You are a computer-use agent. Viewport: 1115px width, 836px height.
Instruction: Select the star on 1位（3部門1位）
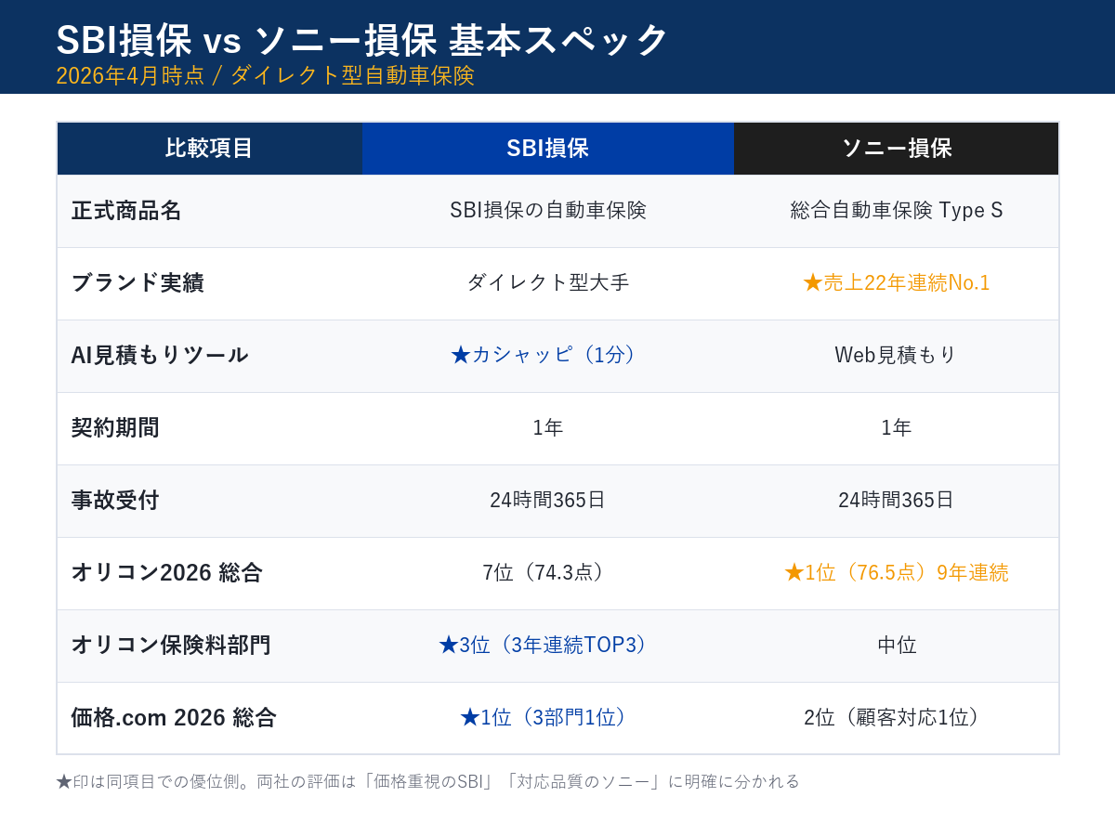(x=471, y=717)
